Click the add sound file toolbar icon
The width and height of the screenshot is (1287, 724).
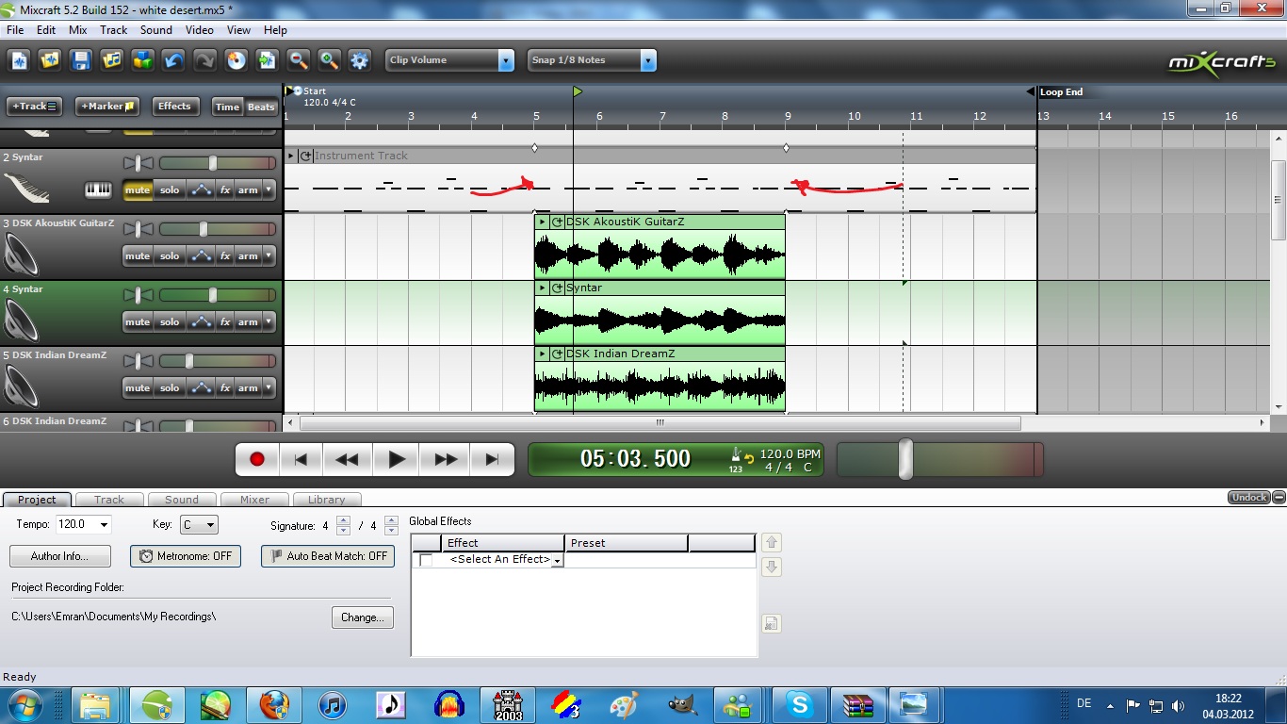click(x=113, y=60)
